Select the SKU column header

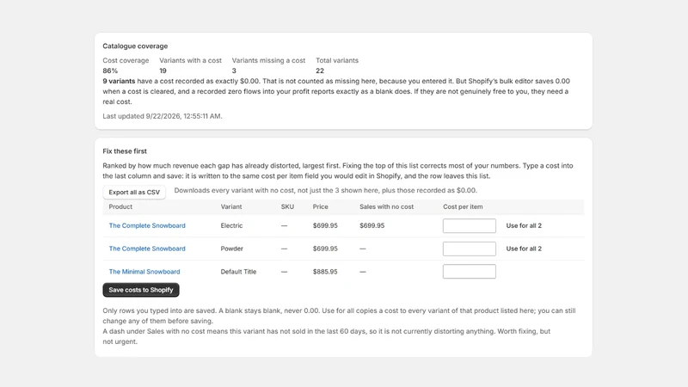pos(287,206)
